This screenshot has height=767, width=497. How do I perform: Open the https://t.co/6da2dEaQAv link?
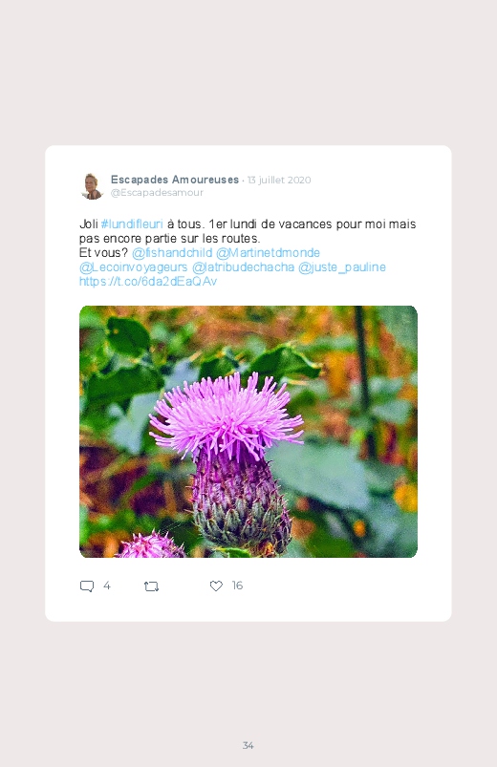coord(148,281)
